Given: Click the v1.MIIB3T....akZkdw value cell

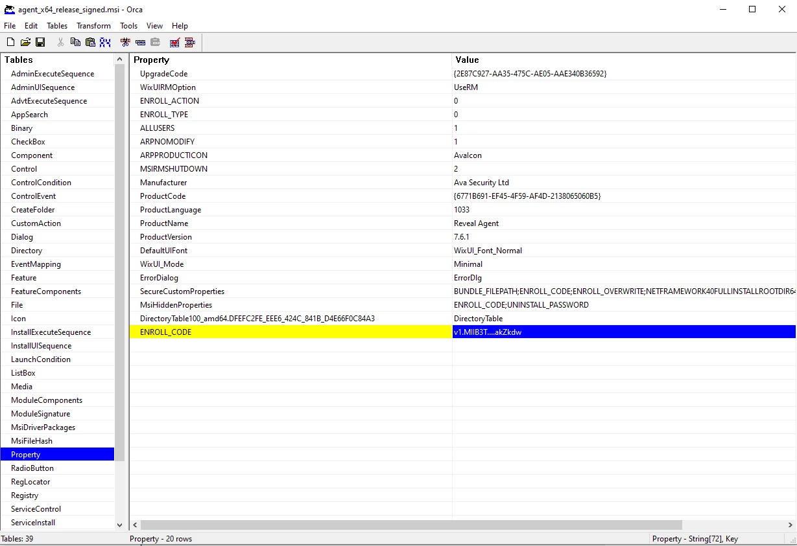Looking at the screenshot, I should [x=624, y=332].
